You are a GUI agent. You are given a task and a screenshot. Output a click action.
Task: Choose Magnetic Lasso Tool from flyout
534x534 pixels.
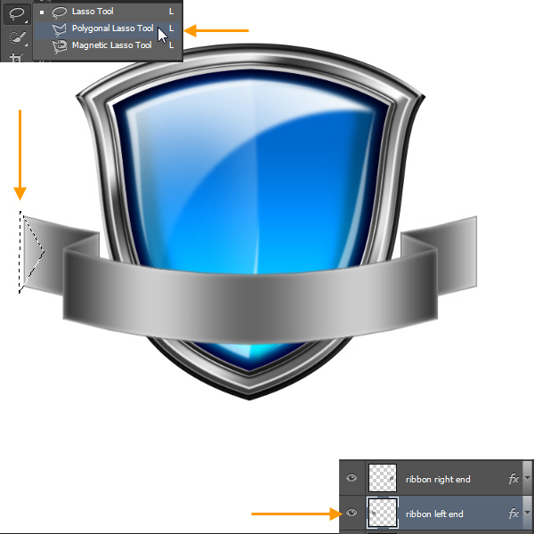tap(111, 44)
